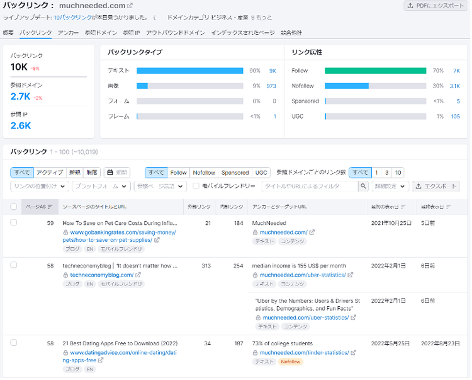Open external icon beside techneconomyblog.com/

[138, 275]
